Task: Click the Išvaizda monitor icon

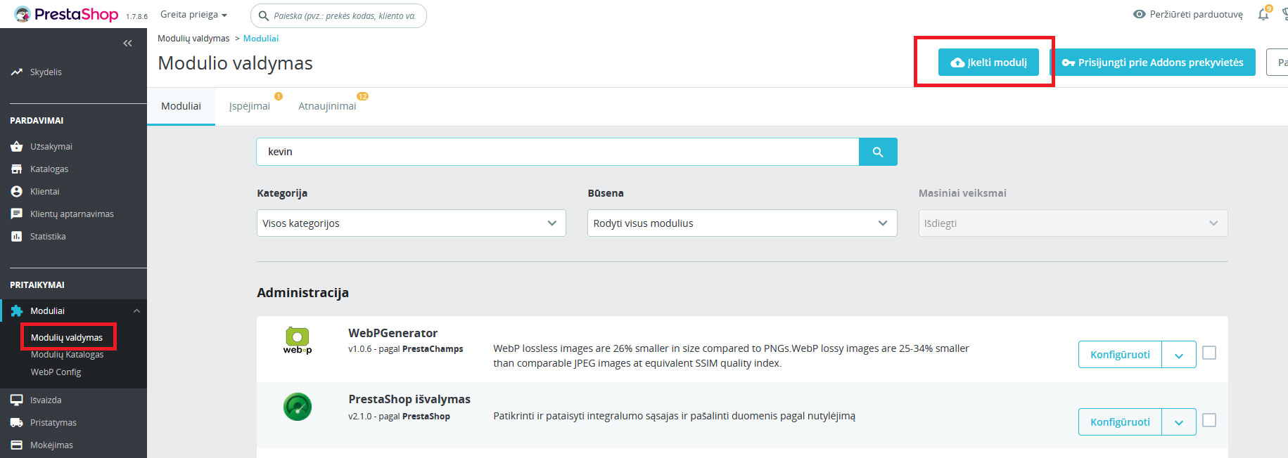Action: click(17, 400)
